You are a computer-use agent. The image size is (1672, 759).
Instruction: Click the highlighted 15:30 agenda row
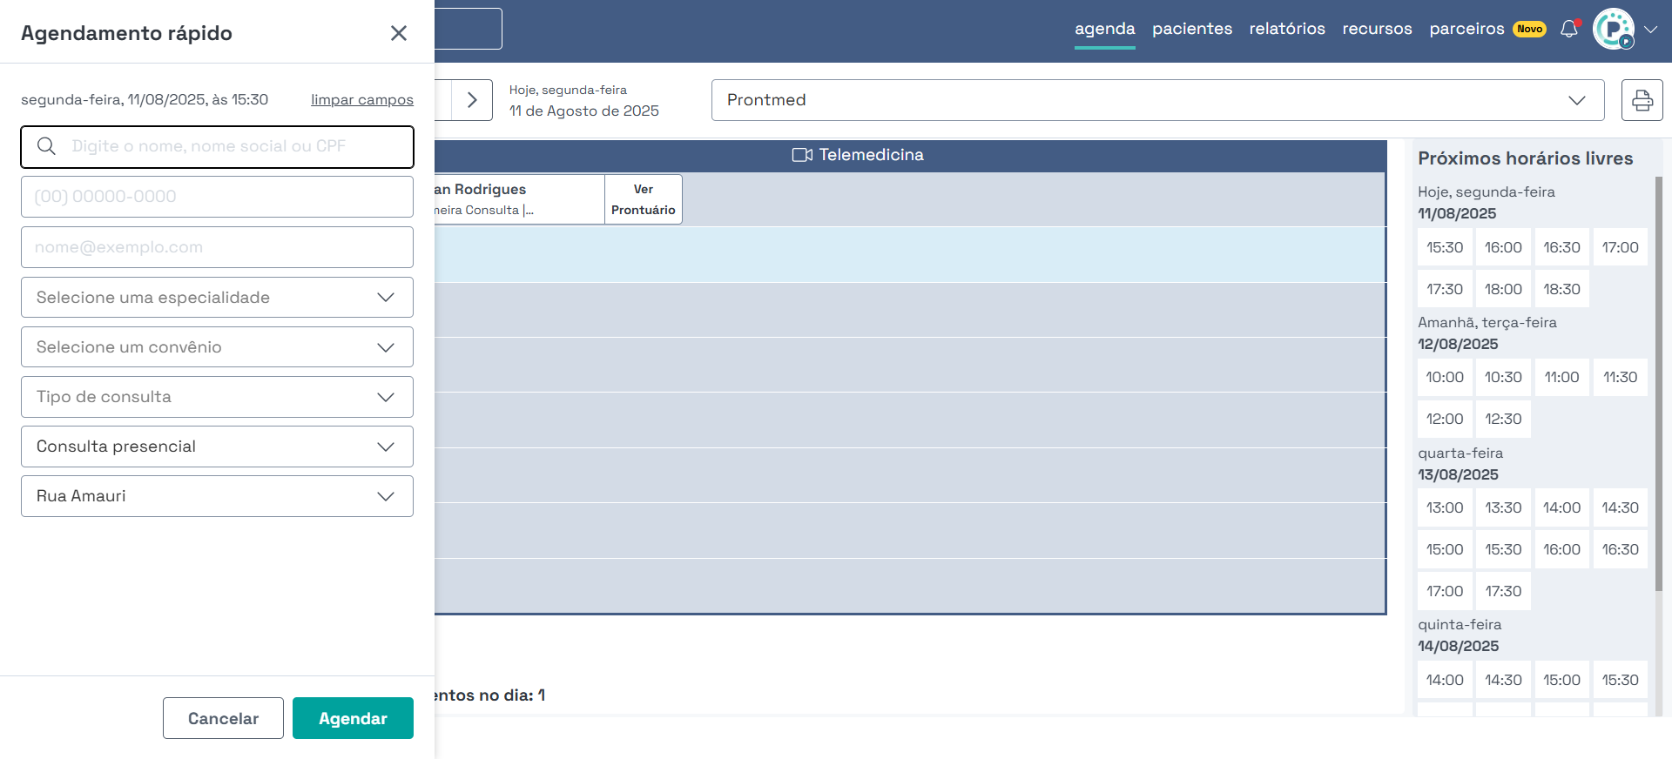click(909, 254)
